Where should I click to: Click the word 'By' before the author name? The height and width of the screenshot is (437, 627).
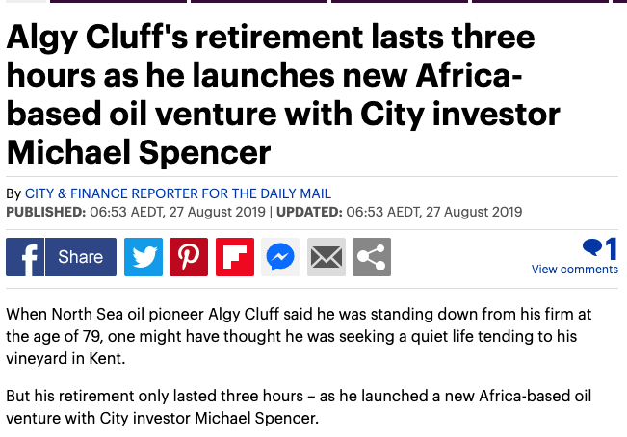pos(13,193)
